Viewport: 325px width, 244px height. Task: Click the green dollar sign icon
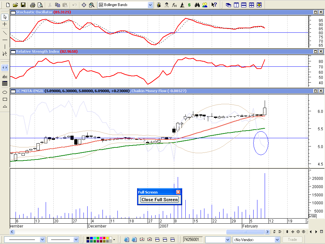(189, 5)
